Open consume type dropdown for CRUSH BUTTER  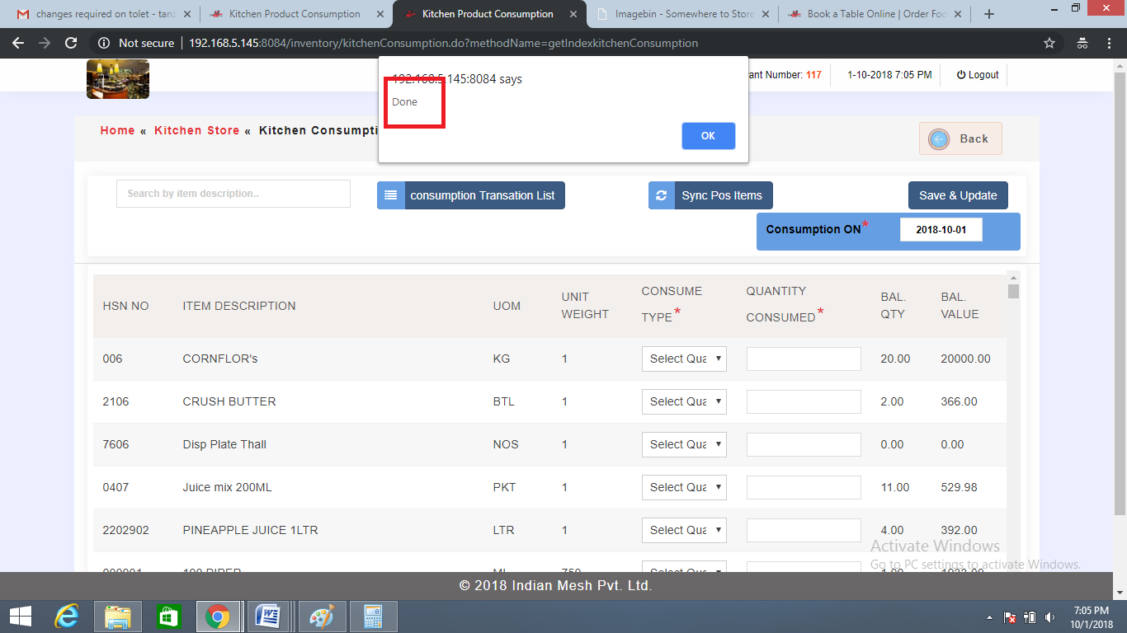pos(684,401)
